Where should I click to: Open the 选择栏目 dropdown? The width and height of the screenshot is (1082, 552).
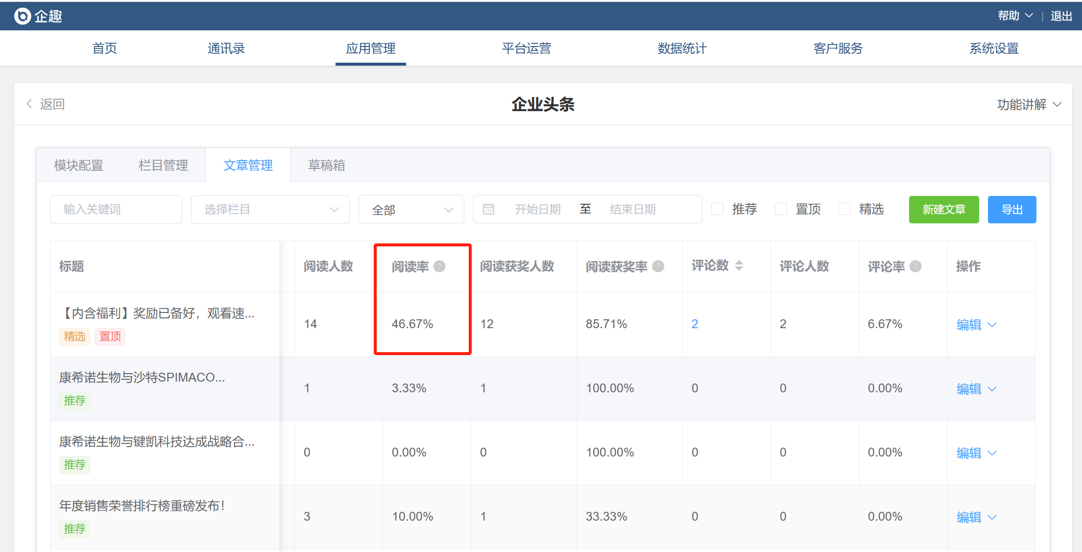[x=270, y=210]
